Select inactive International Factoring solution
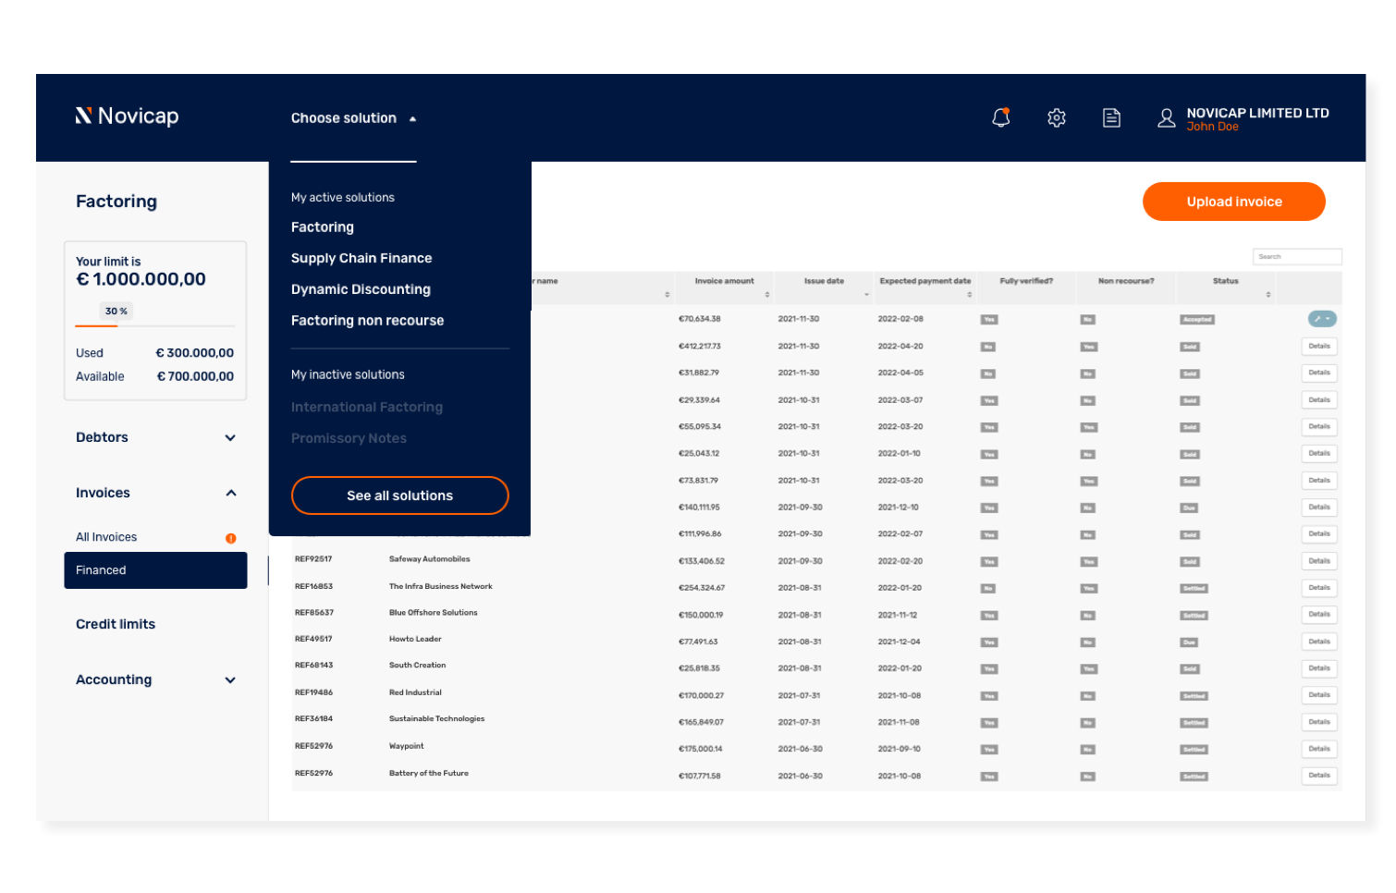1396x893 pixels. click(x=367, y=407)
